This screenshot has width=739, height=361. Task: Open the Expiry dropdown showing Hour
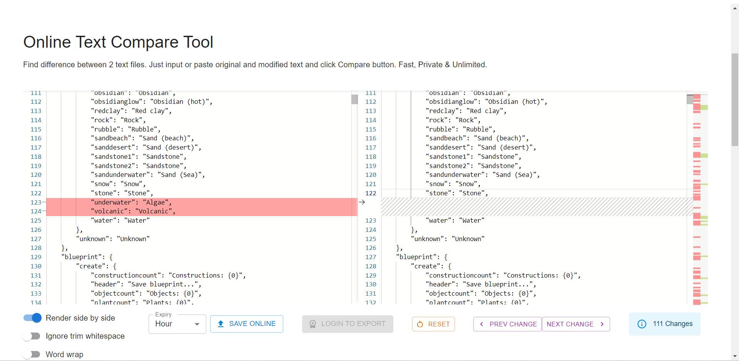pos(177,324)
